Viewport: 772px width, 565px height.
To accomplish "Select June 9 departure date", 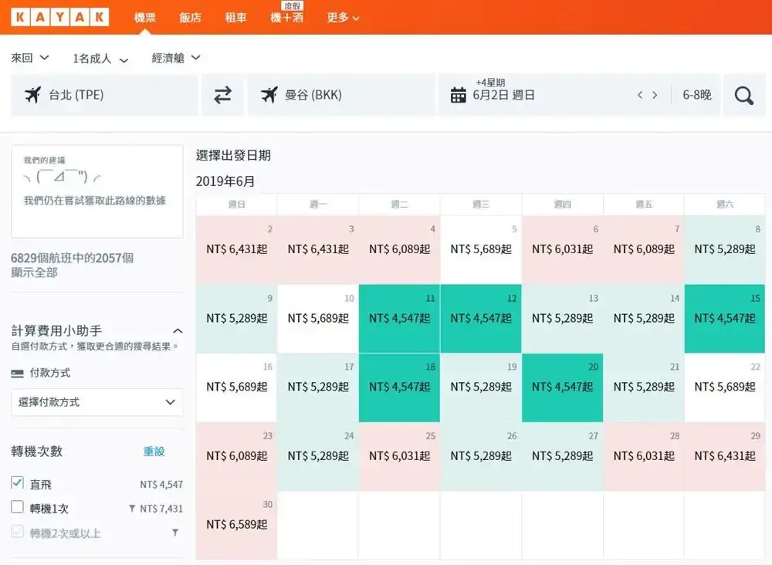I will [236, 319].
